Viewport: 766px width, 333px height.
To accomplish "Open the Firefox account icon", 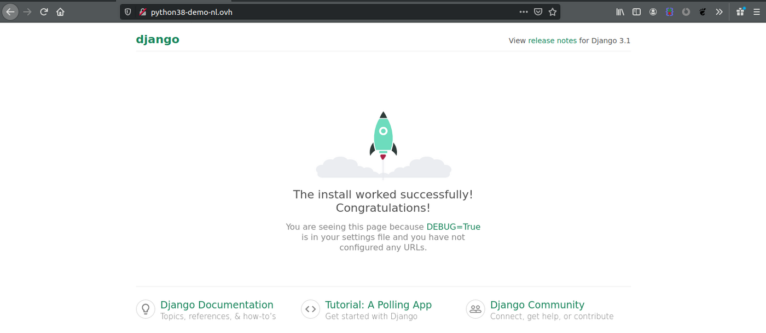I will click(653, 12).
